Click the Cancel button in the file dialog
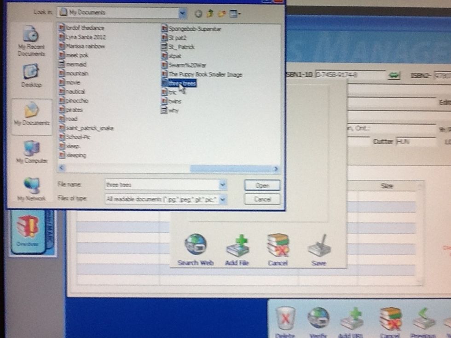Viewport: 451px width, 338px height. pyautogui.click(x=261, y=199)
